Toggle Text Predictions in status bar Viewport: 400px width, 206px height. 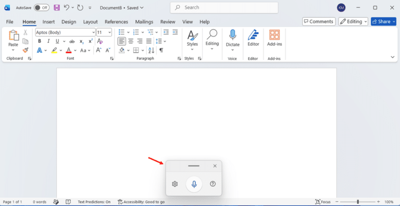pyautogui.click(x=94, y=202)
